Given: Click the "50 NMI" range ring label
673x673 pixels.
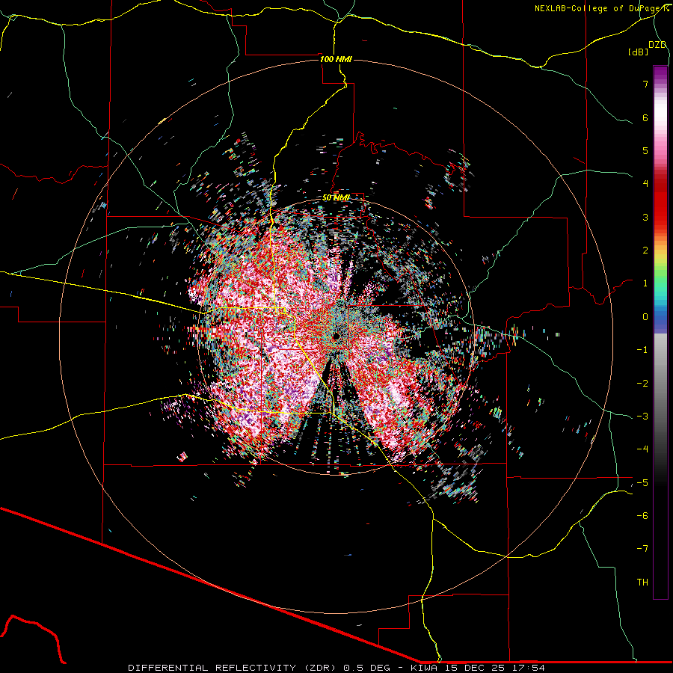Looking at the screenshot, I should point(336,198).
